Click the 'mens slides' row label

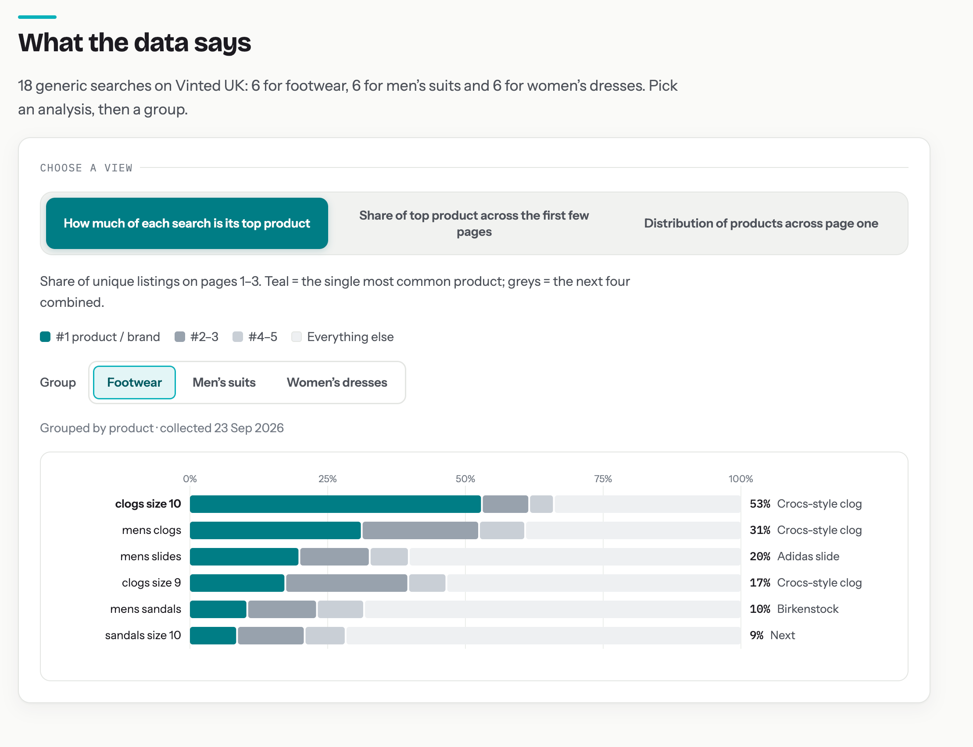point(150,556)
